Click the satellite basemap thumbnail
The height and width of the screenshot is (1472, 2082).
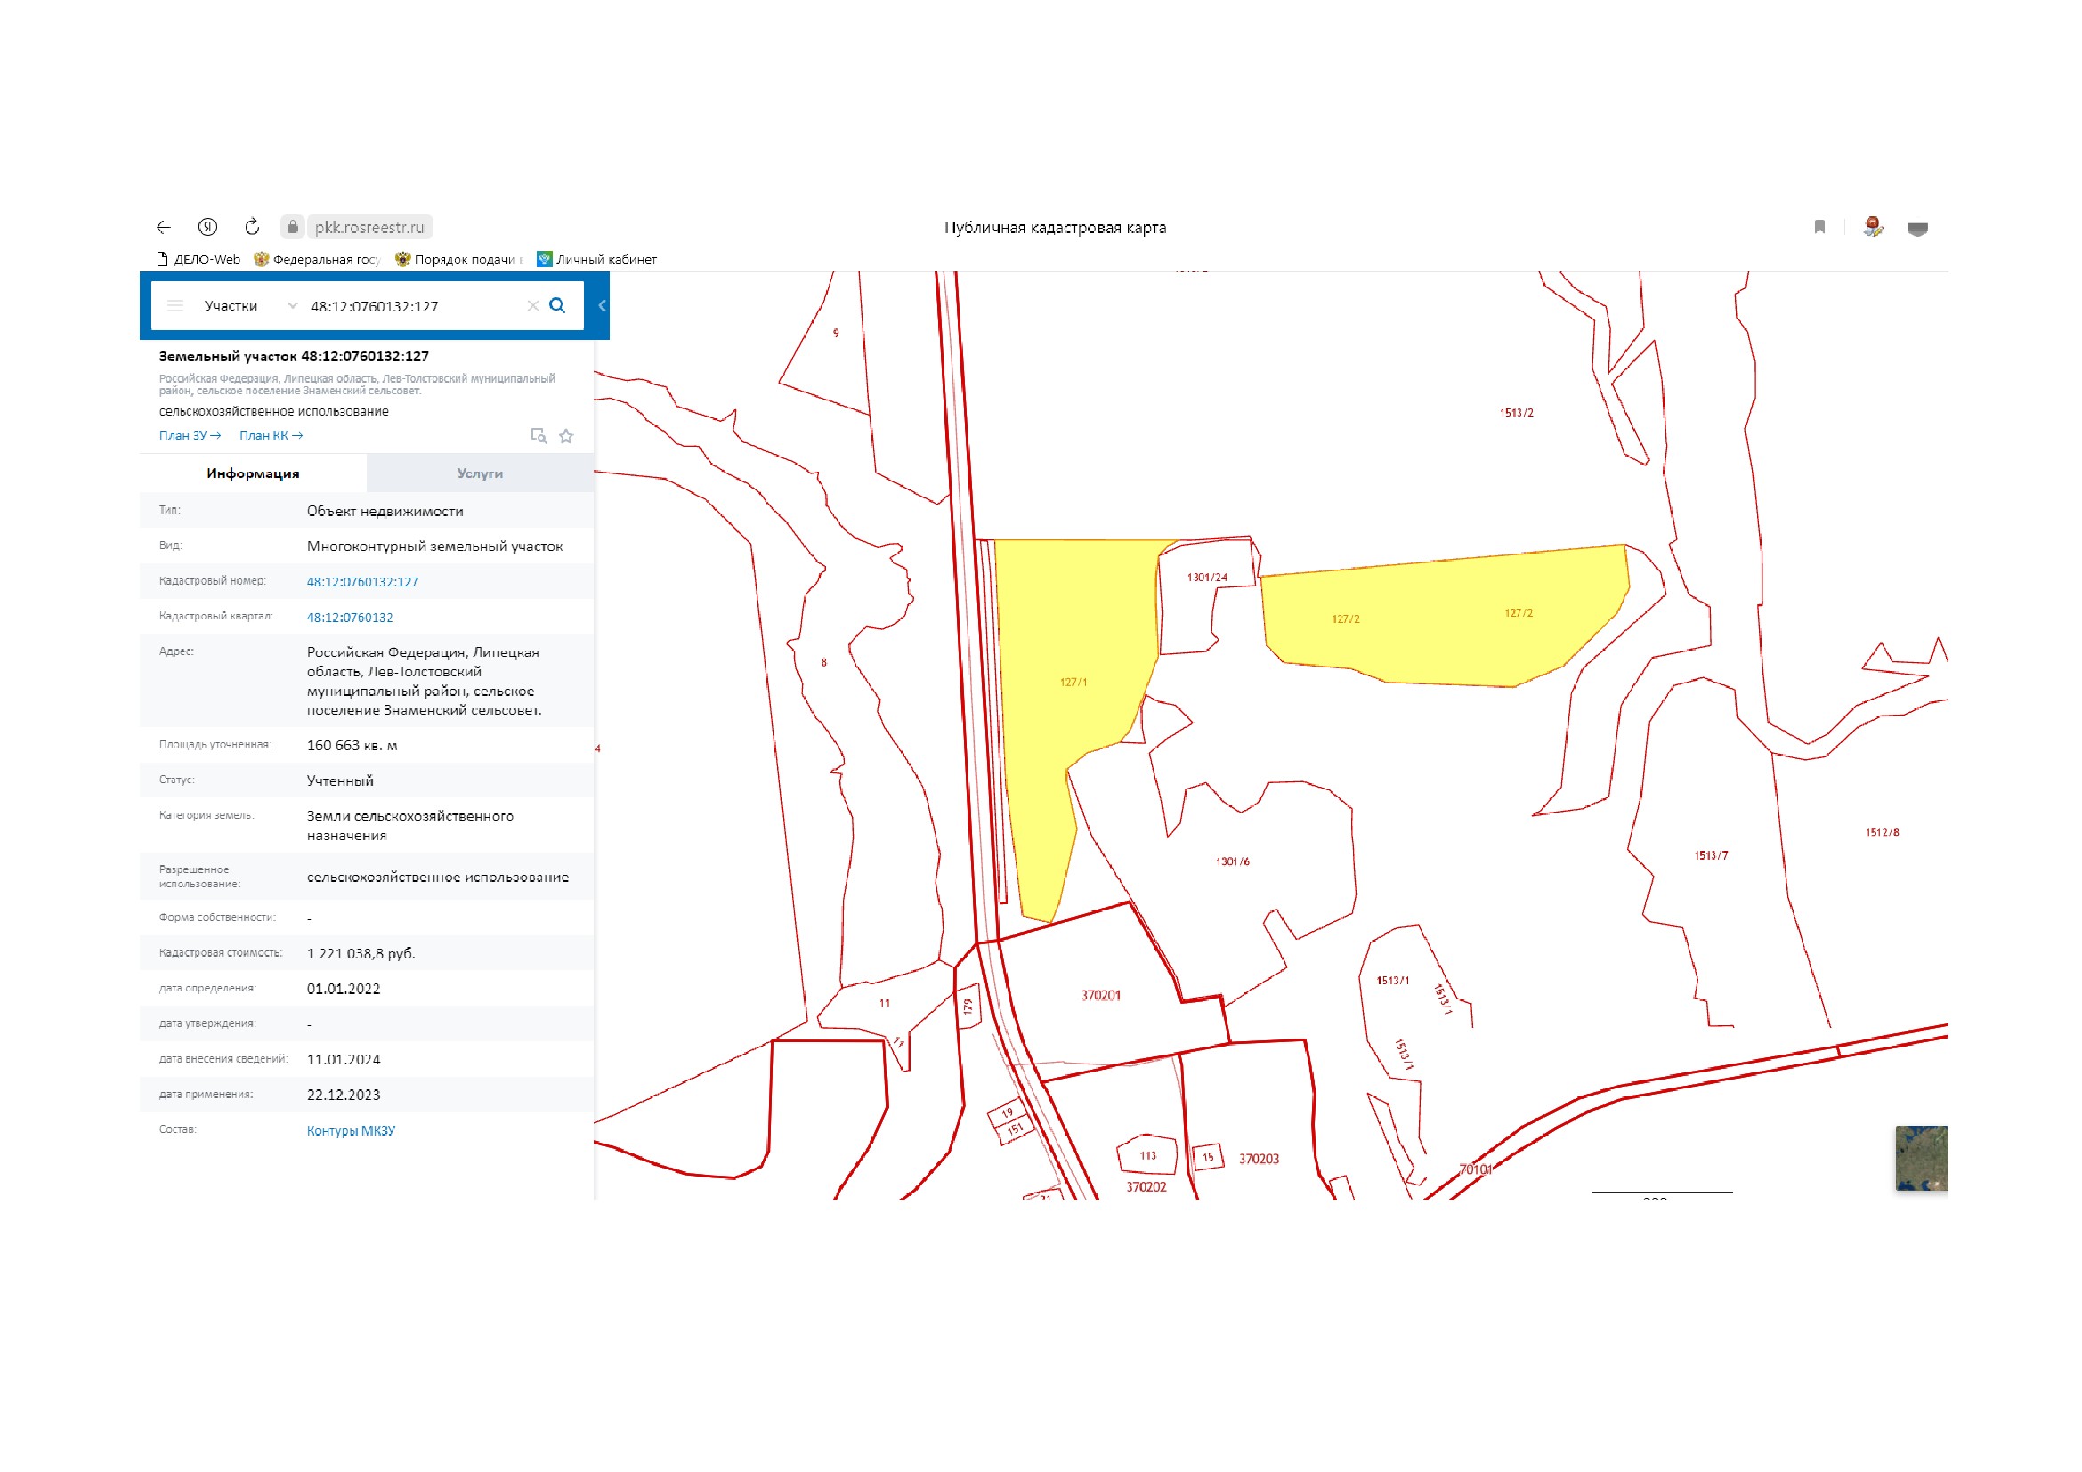1921,1159
